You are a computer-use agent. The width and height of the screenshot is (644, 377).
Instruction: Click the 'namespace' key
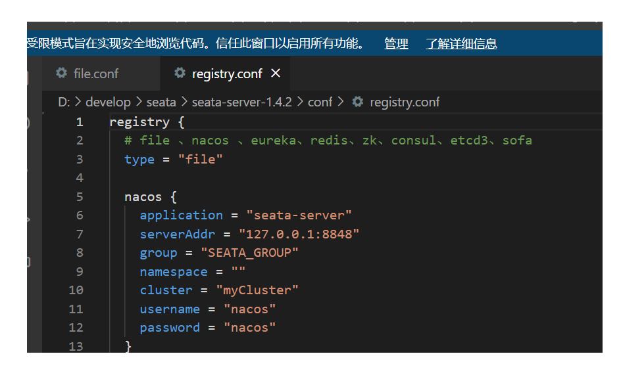[173, 272]
